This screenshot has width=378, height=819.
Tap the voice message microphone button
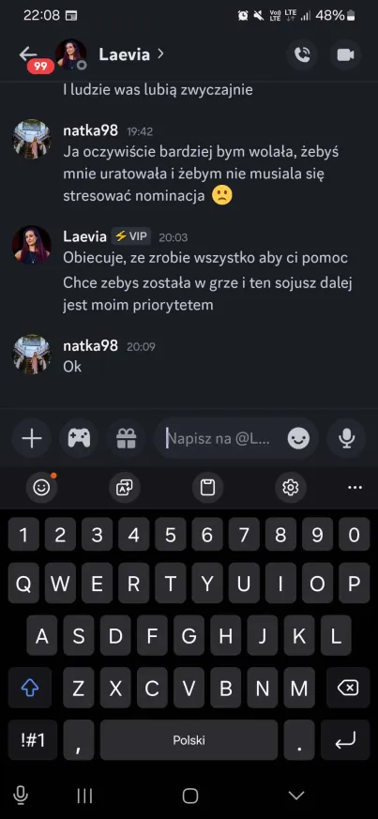346,439
